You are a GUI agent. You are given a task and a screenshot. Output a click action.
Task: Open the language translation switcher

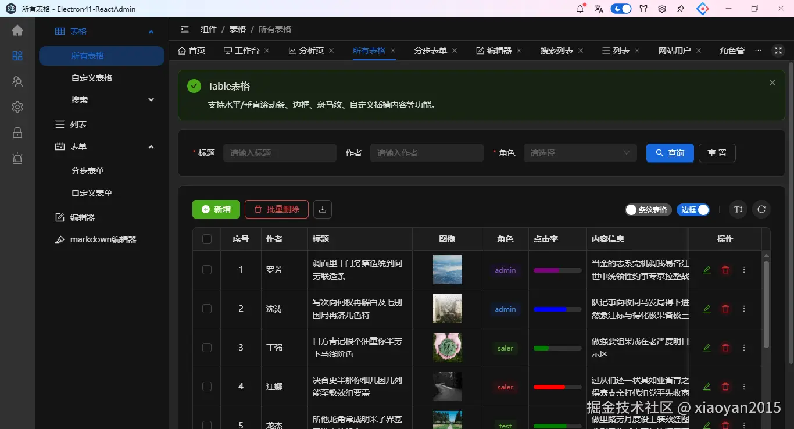(599, 9)
